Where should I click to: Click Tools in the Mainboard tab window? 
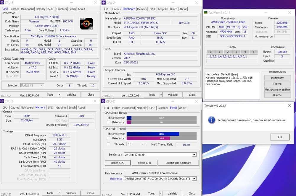[x=152, y=95]
